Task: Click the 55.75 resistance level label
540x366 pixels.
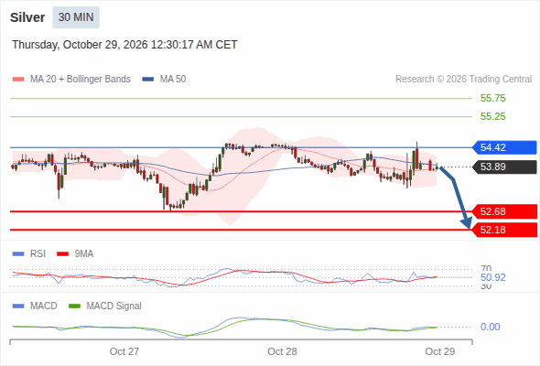Action: [x=493, y=99]
